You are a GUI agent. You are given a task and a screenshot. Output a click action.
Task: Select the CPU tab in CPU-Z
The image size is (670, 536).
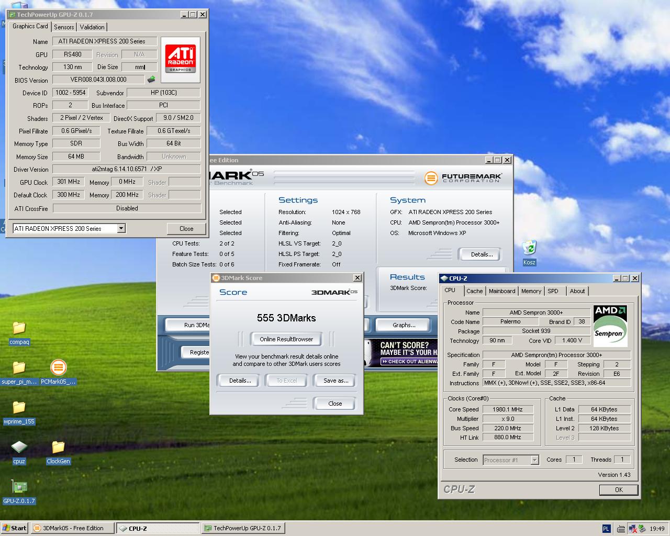450,290
